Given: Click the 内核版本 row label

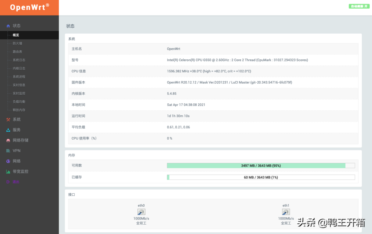Looking at the screenshot, I should pos(78,93).
